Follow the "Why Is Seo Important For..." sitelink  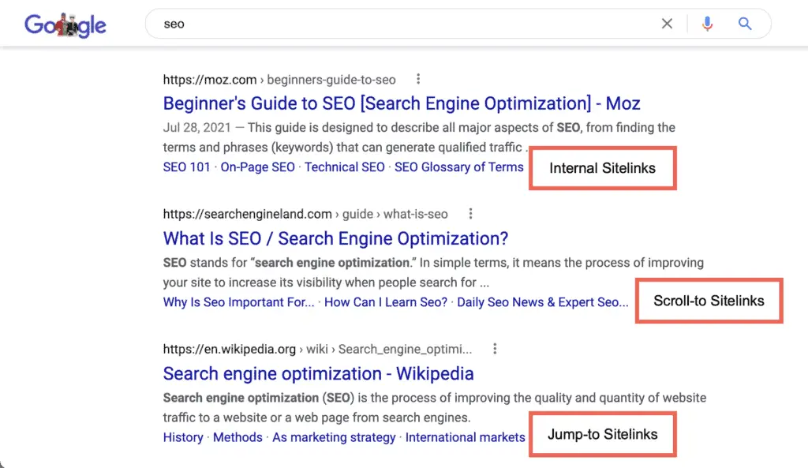tap(238, 302)
